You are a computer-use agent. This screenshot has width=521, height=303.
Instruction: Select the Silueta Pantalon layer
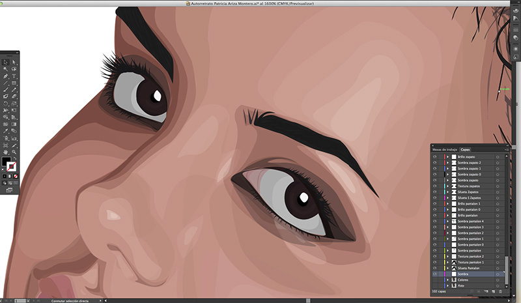coord(472,268)
